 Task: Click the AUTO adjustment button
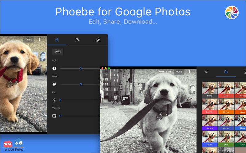pos(58,51)
